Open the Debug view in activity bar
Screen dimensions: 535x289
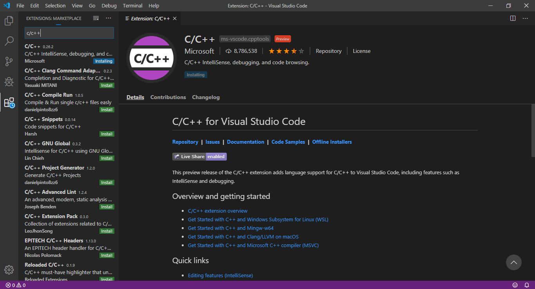point(9,82)
